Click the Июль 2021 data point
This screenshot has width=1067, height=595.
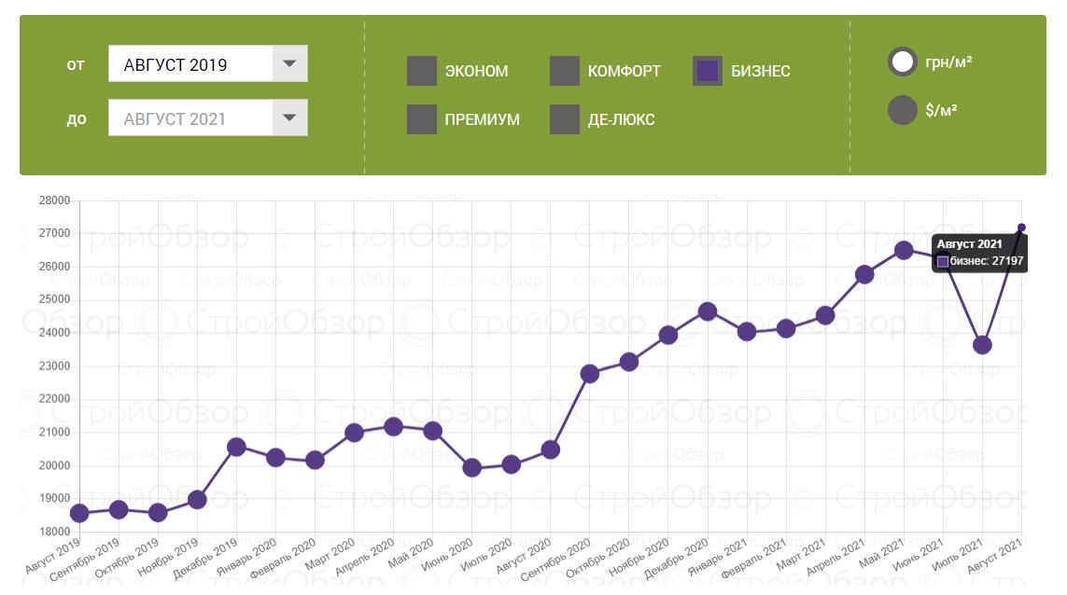982,345
